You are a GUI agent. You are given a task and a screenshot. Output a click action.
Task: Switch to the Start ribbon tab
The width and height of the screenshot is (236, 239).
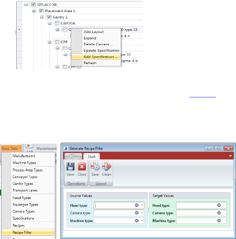point(91,157)
